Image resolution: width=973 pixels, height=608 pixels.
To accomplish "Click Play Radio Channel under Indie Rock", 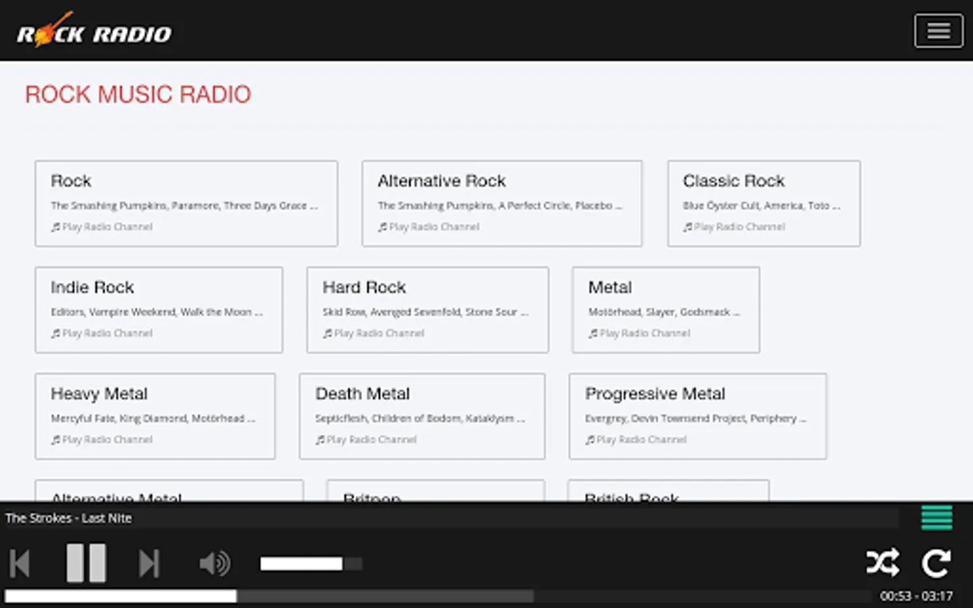I will point(102,333).
